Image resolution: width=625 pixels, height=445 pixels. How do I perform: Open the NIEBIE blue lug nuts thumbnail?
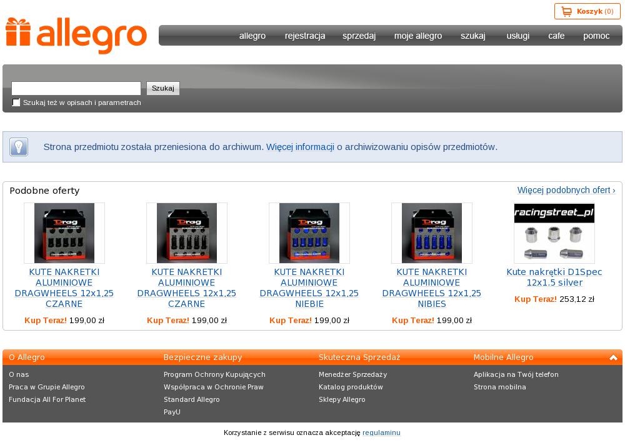click(x=309, y=233)
